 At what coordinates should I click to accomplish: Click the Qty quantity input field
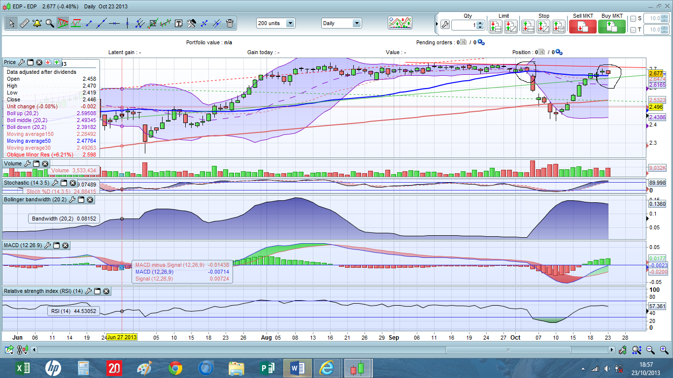pos(464,25)
